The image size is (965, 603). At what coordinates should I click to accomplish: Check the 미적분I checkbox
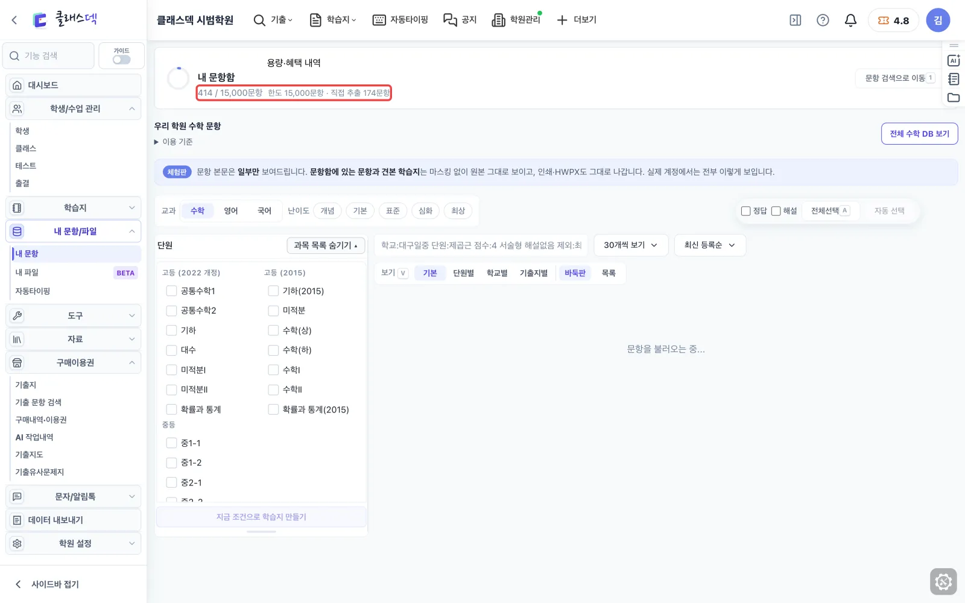171,370
